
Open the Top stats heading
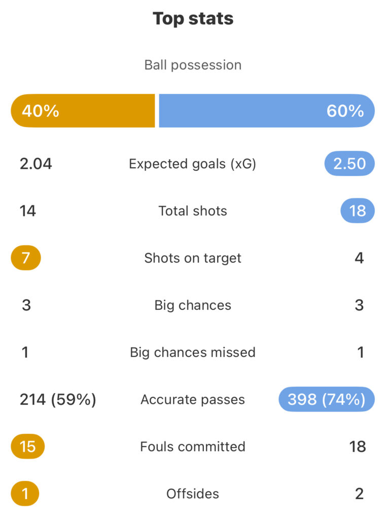[193, 19]
